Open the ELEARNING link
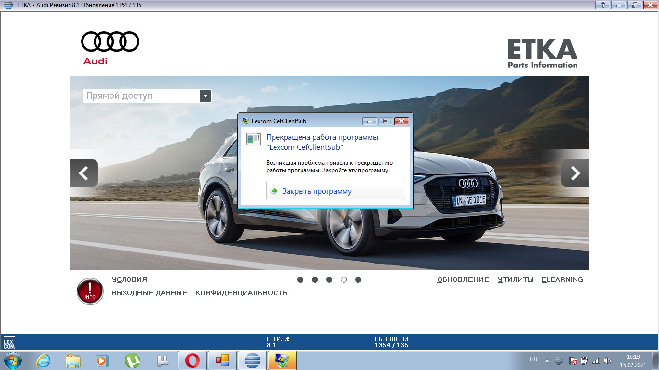 click(563, 279)
